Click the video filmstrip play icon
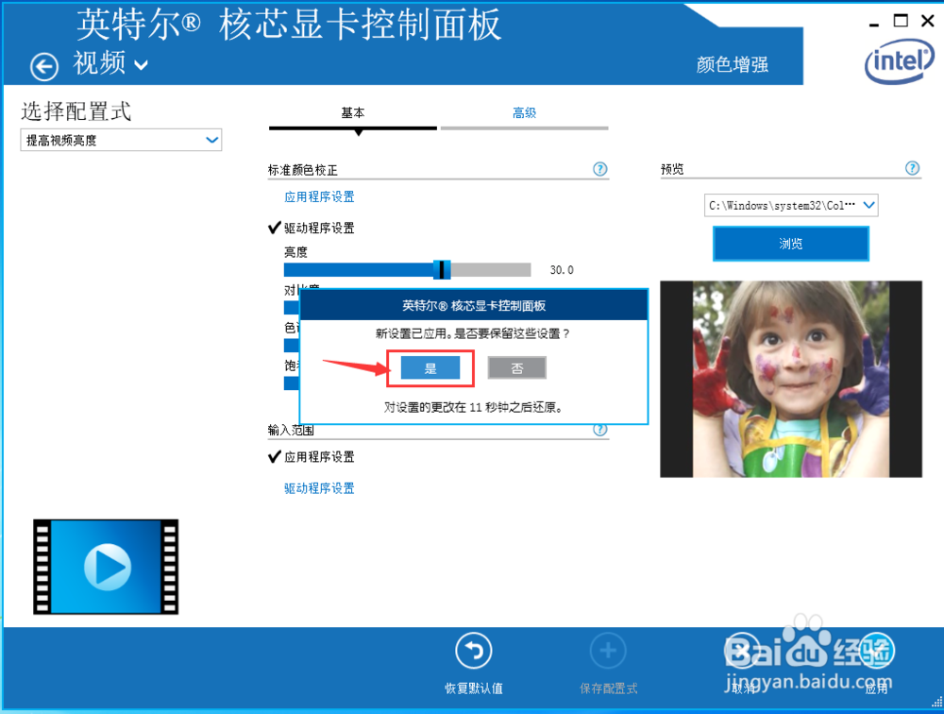944x714 pixels. [106, 567]
